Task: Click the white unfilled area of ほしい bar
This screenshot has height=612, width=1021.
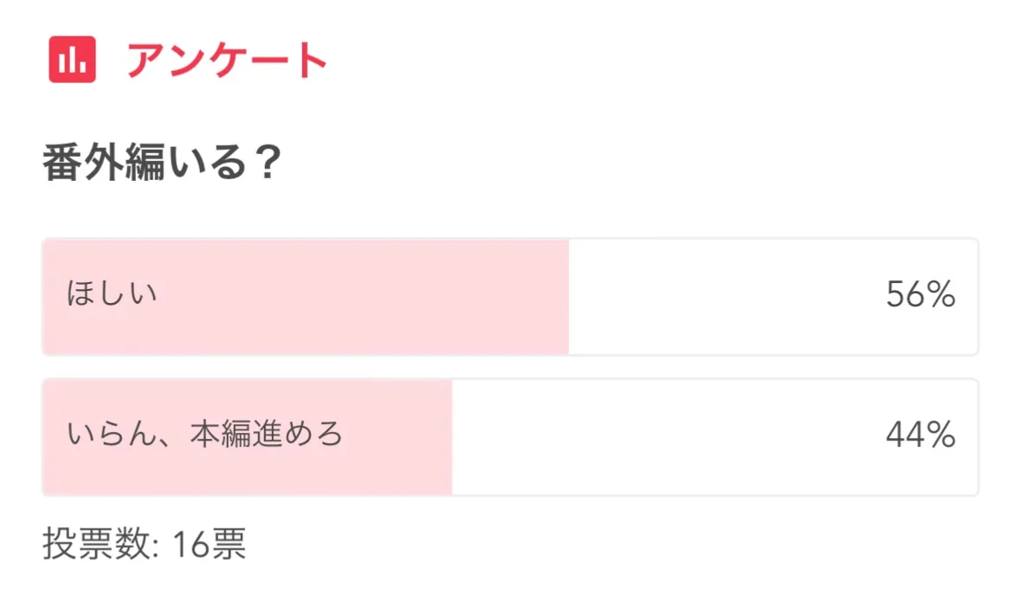Action: [x=719, y=296]
